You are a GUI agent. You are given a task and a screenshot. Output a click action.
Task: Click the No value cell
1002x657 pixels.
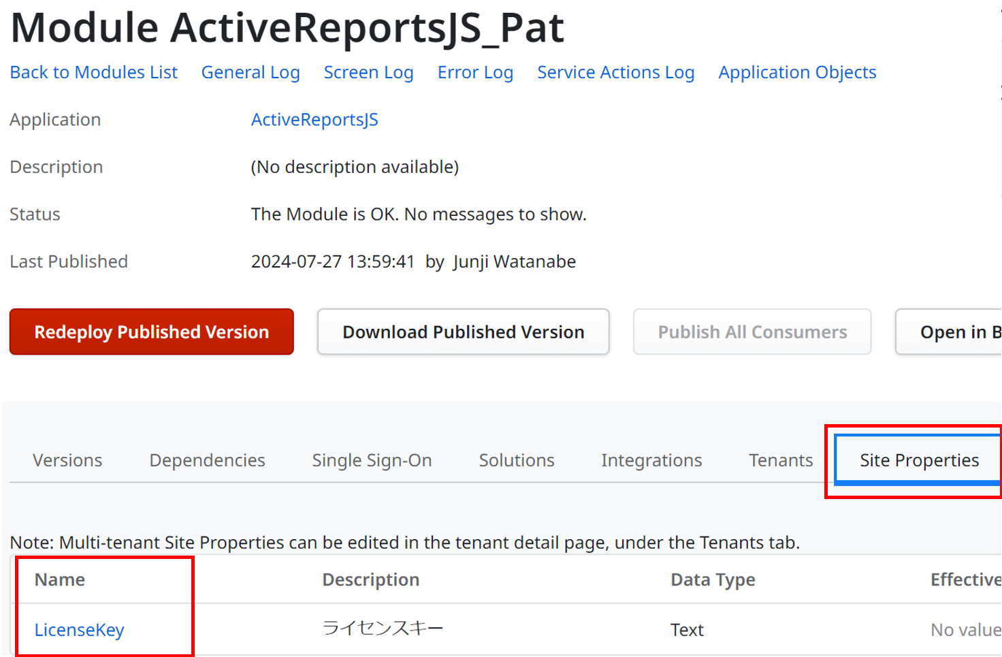tap(966, 630)
